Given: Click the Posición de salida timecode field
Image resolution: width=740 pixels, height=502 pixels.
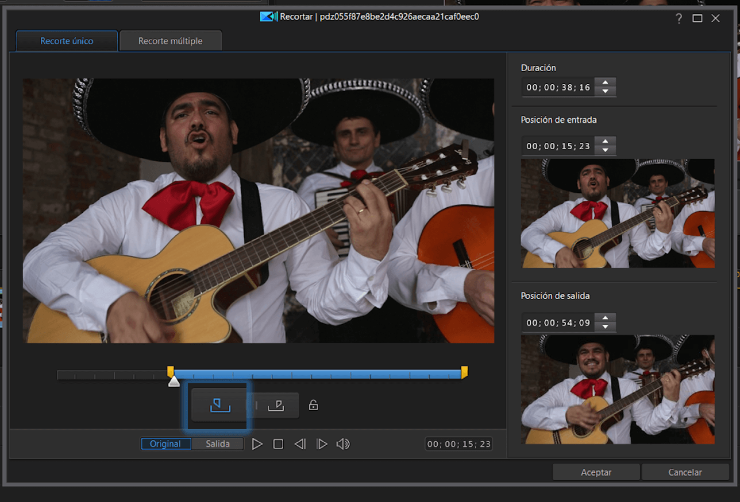Looking at the screenshot, I should point(558,323).
